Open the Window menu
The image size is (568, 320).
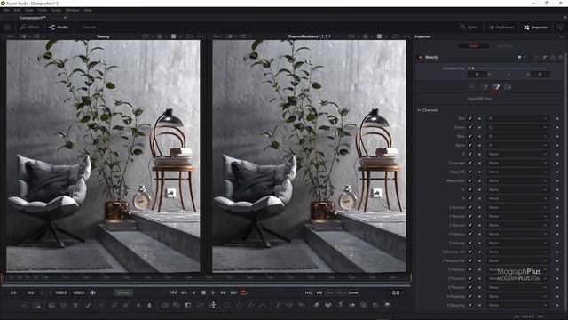73,10
